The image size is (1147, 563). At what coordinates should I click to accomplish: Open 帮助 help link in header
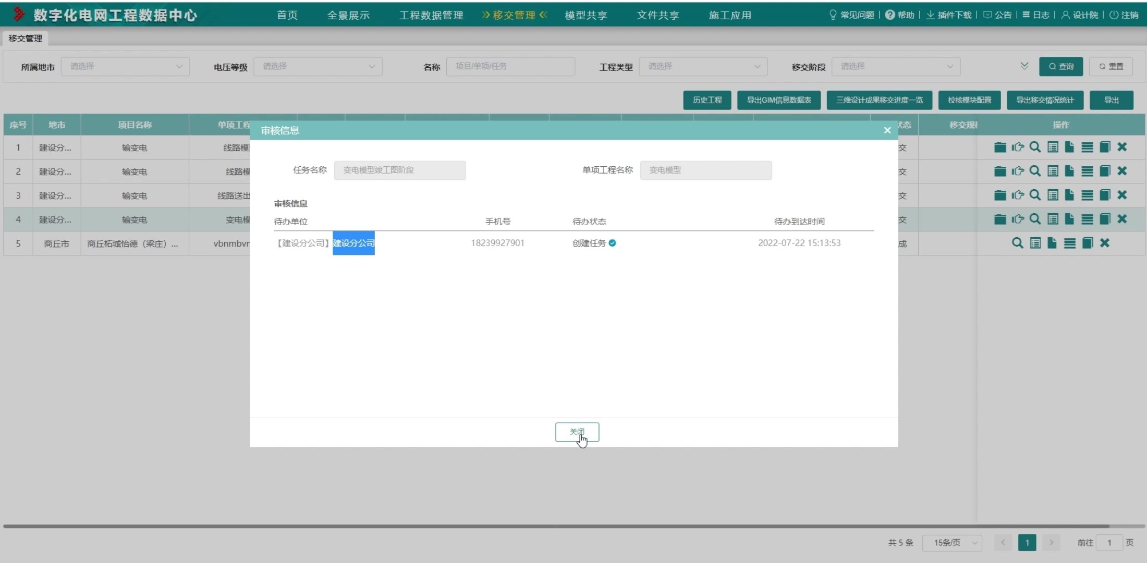(900, 15)
